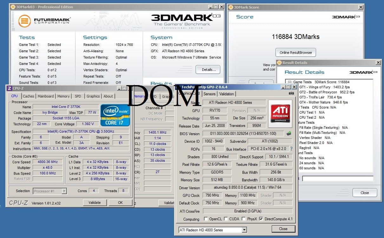This screenshot has height=238, width=384.
Task: Click the 116884 3DMarks score text
Action: (296, 37)
